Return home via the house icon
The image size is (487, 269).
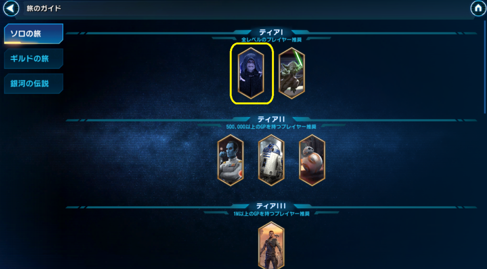coord(478,9)
